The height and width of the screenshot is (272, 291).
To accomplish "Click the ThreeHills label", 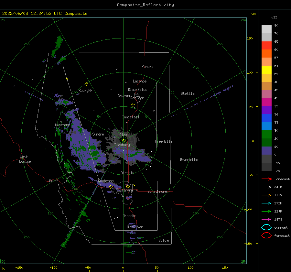I will click(x=163, y=141).
